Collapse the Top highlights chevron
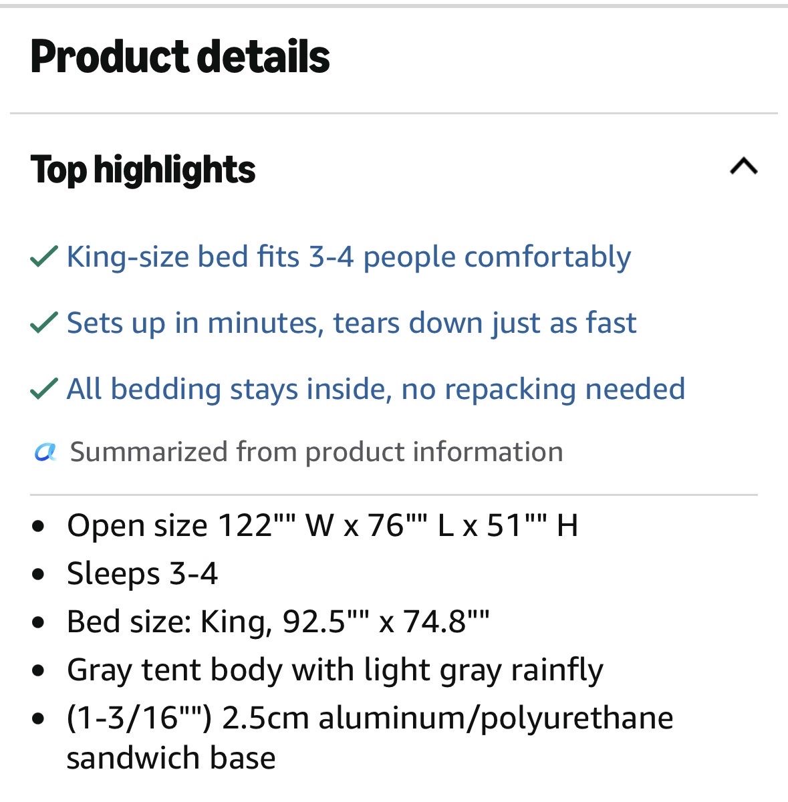 tap(744, 166)
